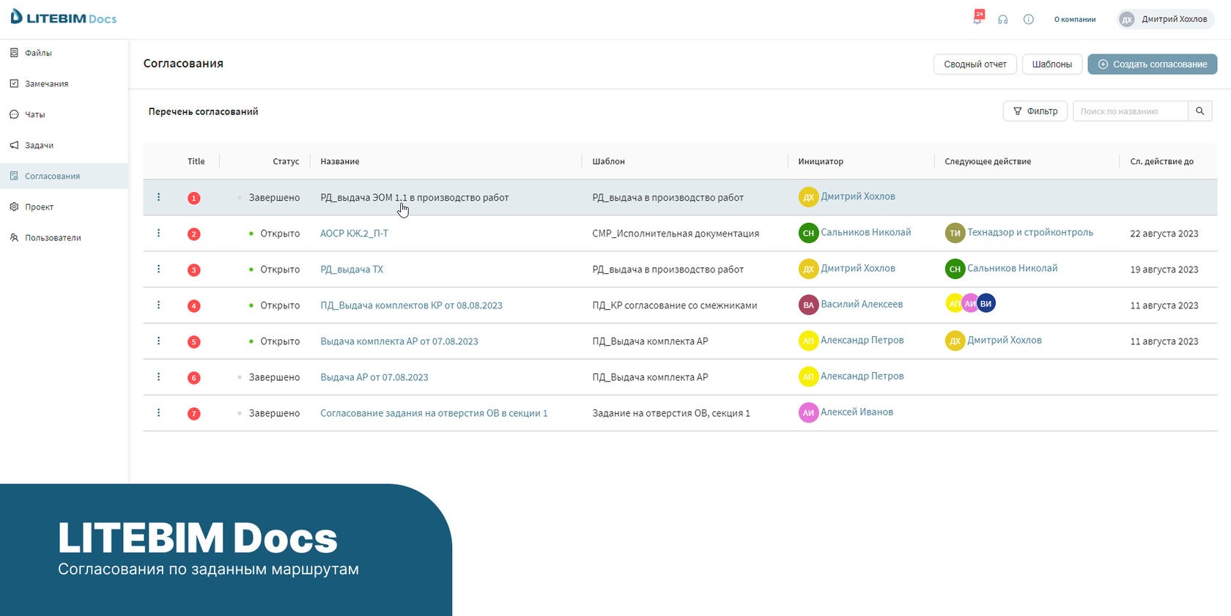Click the red number 7 badge
This screenshot has height=616, width=1231.
click(x=193, y=413)
